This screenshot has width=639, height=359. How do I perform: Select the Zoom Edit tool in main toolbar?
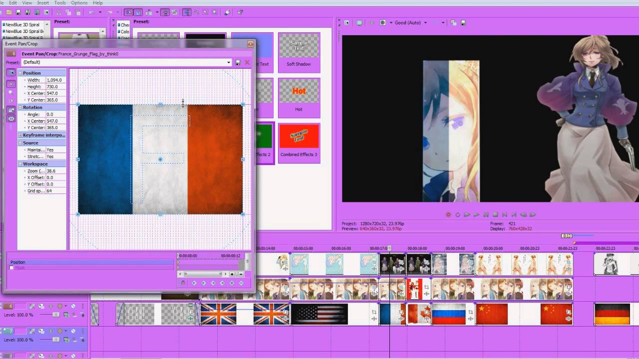click(x=214, y=12)
